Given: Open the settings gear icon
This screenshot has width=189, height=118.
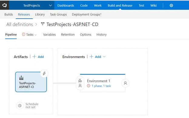Looking at the screenshot, I should [x=171, y=5].
